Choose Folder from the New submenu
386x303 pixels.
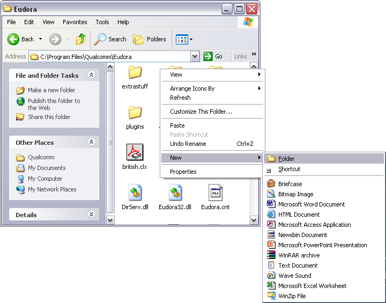[x=286, y=159]
